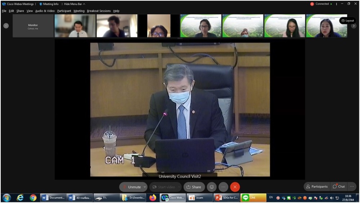Open the reactions smiley icon
This screenshot has width=360, height=203.
click(212, 187)
